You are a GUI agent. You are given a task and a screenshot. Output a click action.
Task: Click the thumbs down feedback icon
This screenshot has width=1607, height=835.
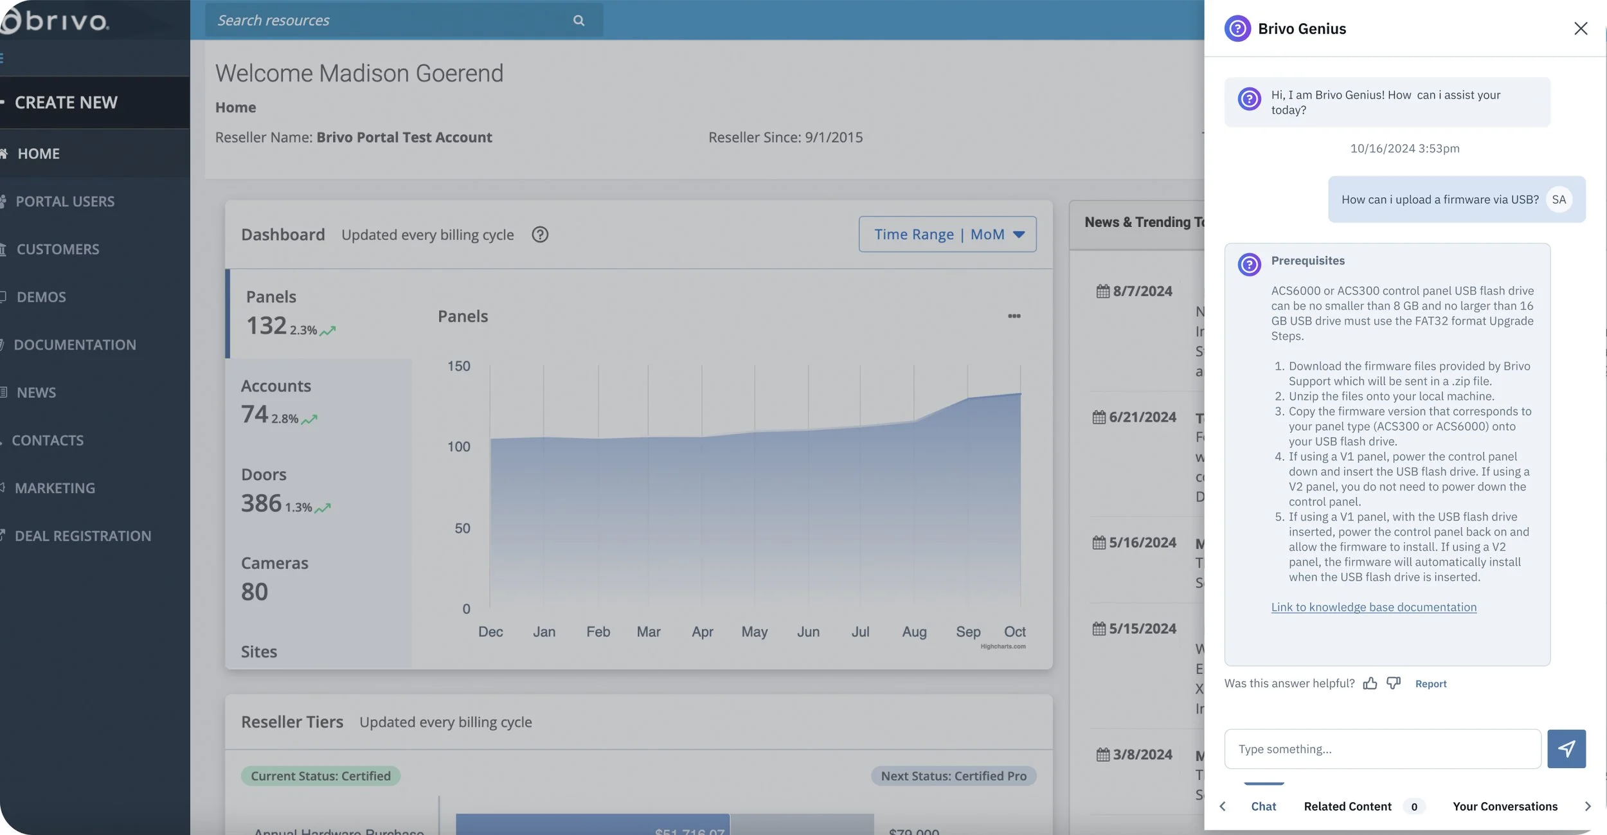(x=1393, y=683)
